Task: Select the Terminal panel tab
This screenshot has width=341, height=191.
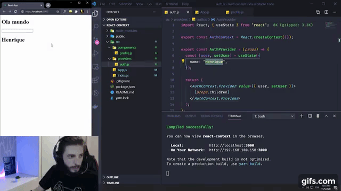Action: point(234,116)
